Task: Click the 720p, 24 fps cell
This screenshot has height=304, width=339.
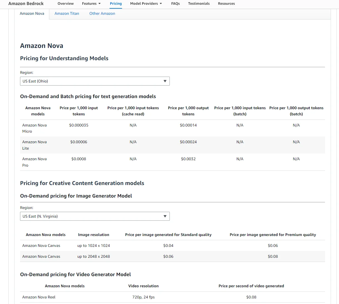Action: tap(143, 297)
